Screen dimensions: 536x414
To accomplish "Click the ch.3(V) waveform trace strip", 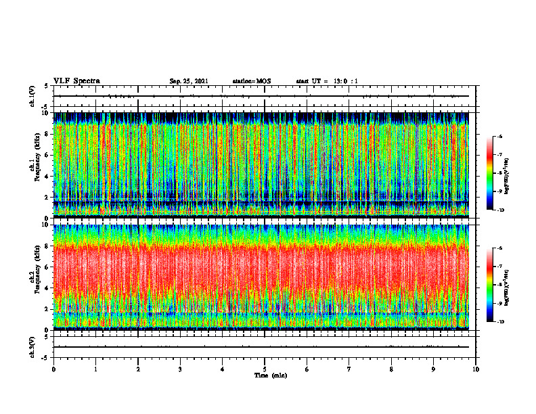I will (x=265, y=347).
